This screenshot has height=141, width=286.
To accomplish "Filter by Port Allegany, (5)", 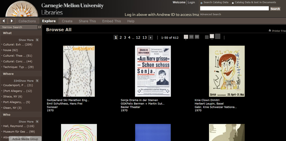I will click(17, 102).
